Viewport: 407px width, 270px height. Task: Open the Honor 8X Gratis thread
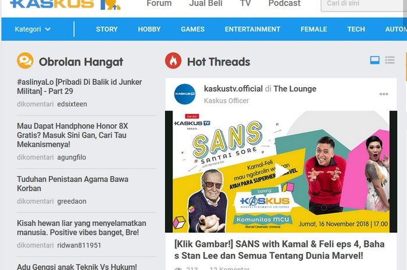pos(73,135)
